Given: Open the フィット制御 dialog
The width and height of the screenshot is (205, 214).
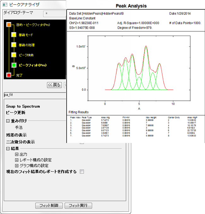Looking at the screenshot, I should tap(49, 205).
